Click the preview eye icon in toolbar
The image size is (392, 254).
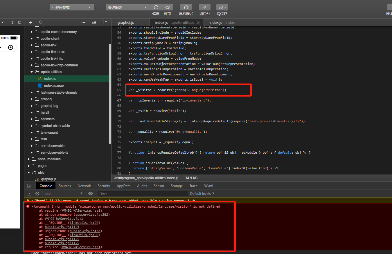point(168,7)
